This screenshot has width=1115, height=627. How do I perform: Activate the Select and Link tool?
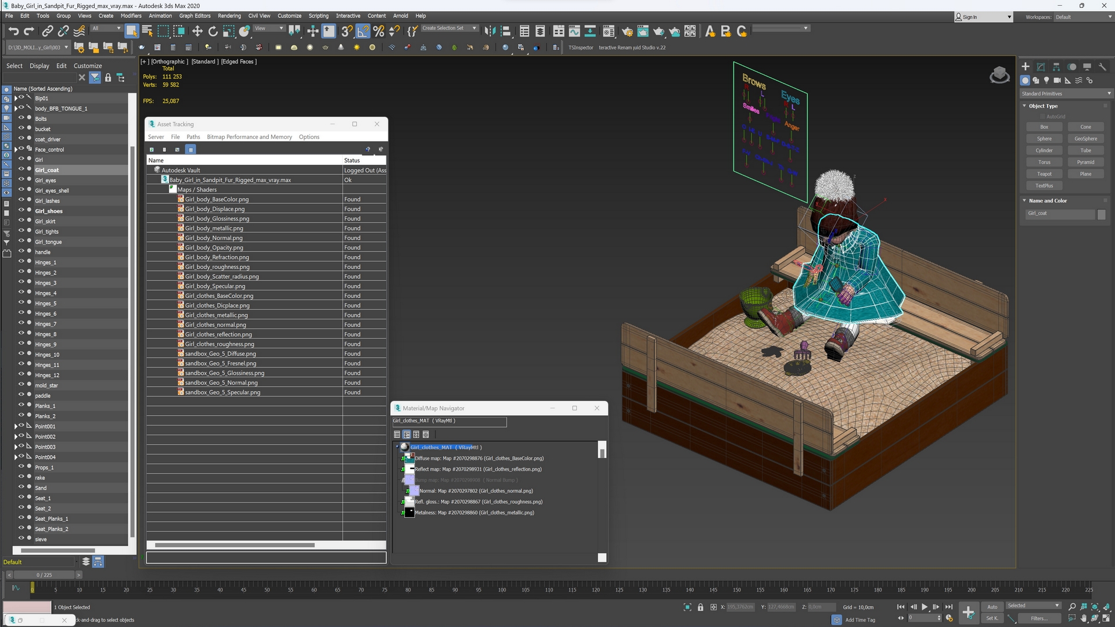(x=48, y=31)
